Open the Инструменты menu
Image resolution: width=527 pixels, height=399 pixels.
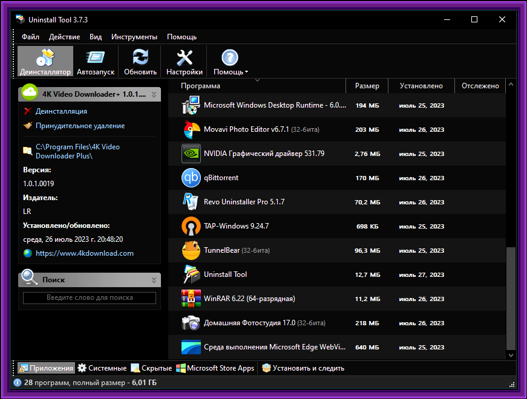(x=134, y=37)
